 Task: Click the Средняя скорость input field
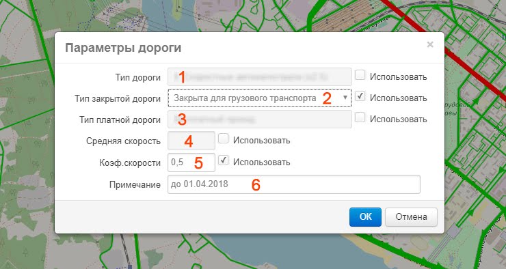191,141
